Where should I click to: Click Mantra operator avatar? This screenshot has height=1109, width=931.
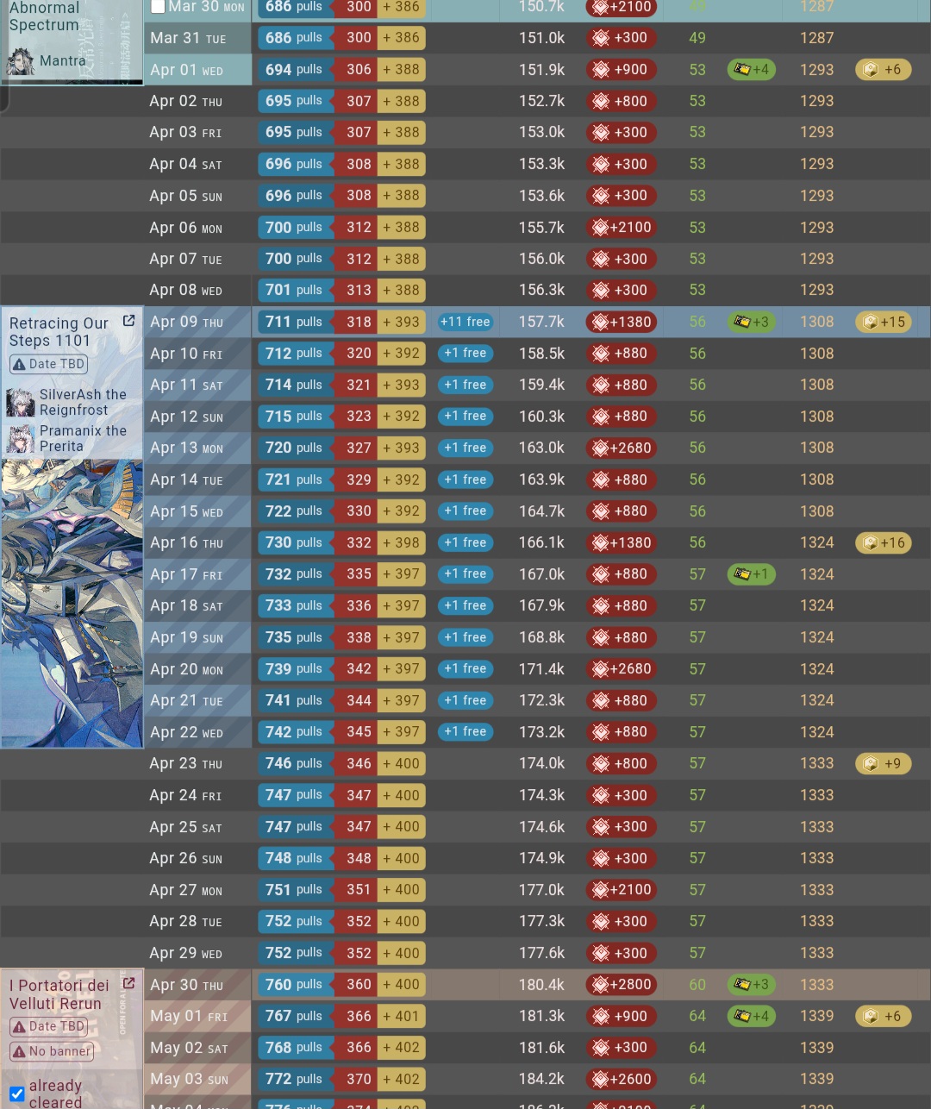coord(21,61)
